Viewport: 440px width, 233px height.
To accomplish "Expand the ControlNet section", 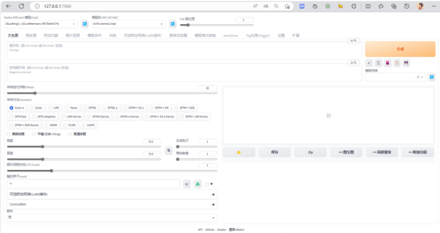I will [x=112, y=205].
